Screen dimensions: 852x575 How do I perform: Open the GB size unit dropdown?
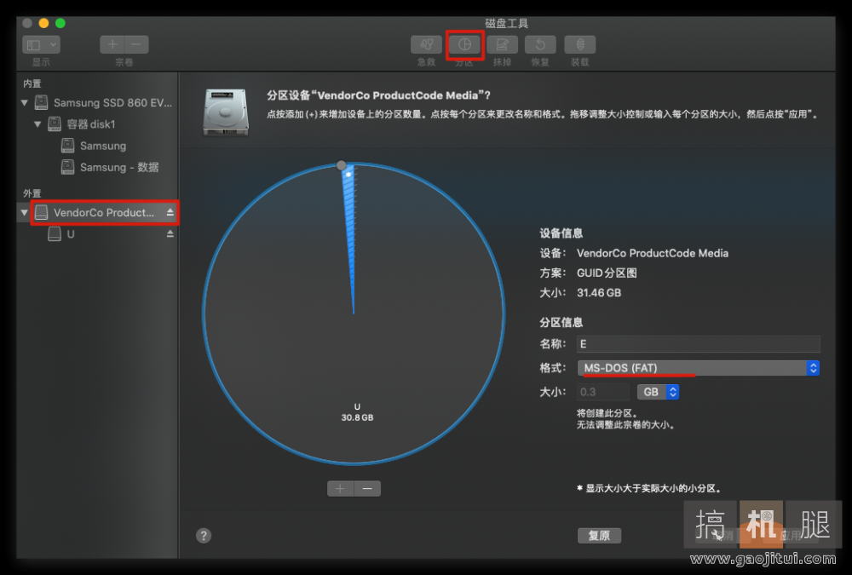658,392
